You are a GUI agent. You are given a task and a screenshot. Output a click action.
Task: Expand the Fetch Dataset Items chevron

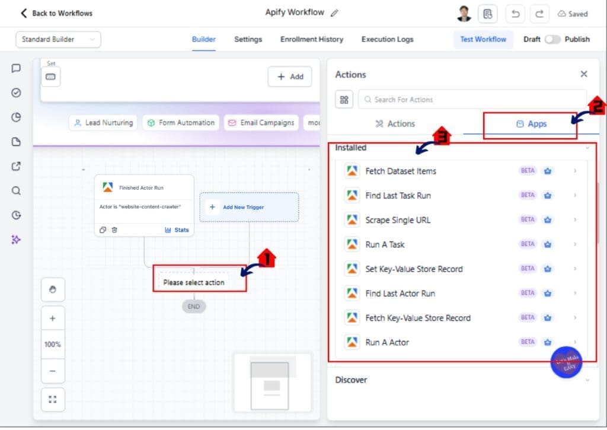click(x=575, y=171)
